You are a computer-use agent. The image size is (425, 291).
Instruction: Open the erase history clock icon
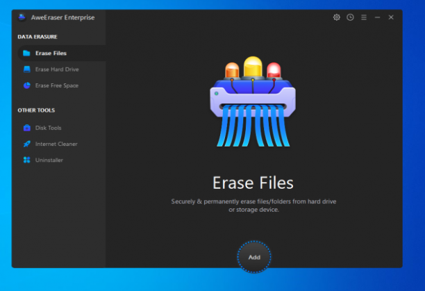coord(350,17)
